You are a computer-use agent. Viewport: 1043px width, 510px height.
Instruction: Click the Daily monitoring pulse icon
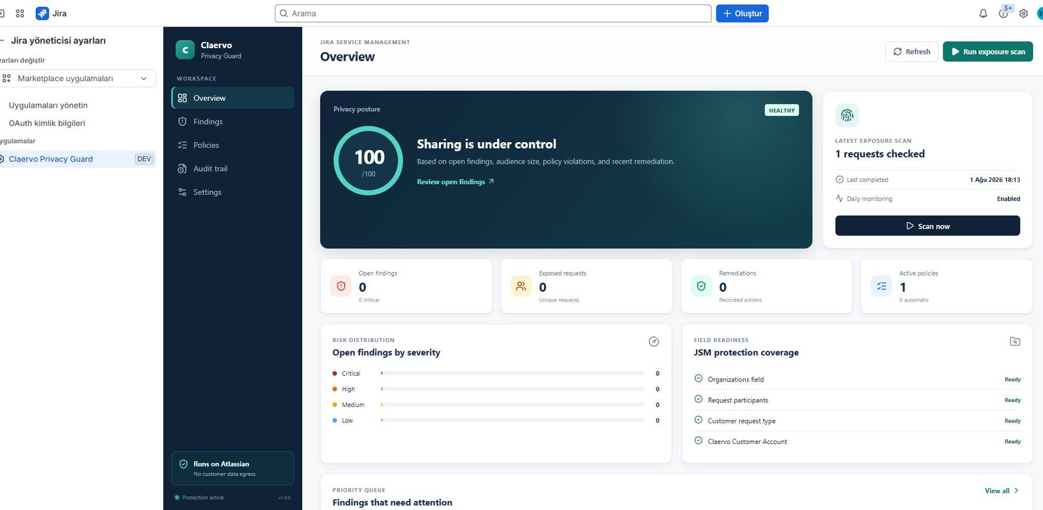click(x=840, y=198)
